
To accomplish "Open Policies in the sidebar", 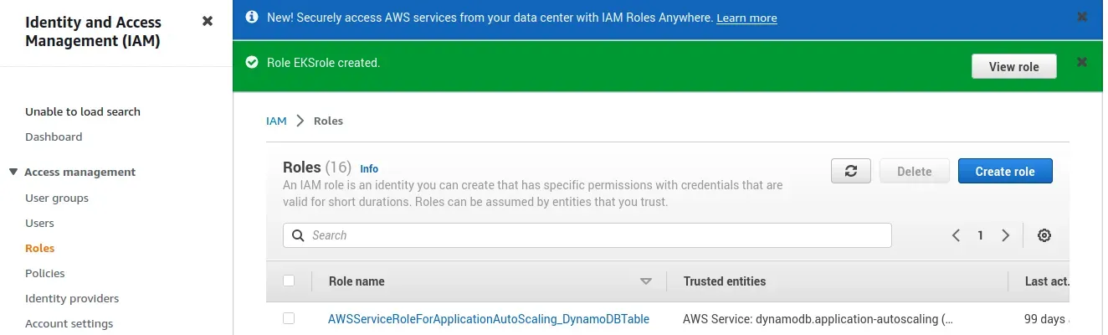I will [x=44, y=273].
